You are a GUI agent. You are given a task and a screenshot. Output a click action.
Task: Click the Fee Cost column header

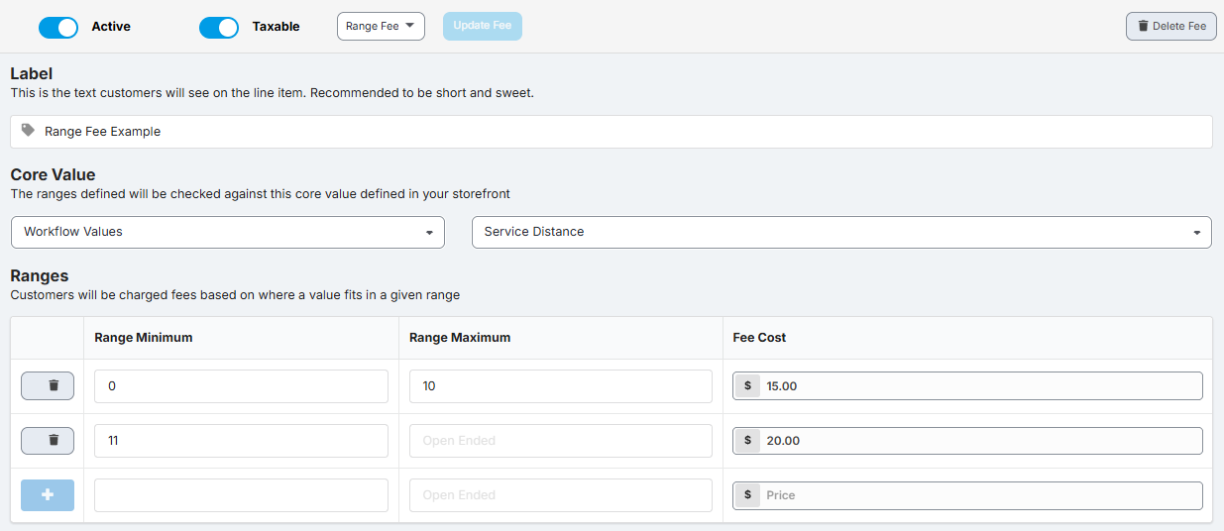759,338
